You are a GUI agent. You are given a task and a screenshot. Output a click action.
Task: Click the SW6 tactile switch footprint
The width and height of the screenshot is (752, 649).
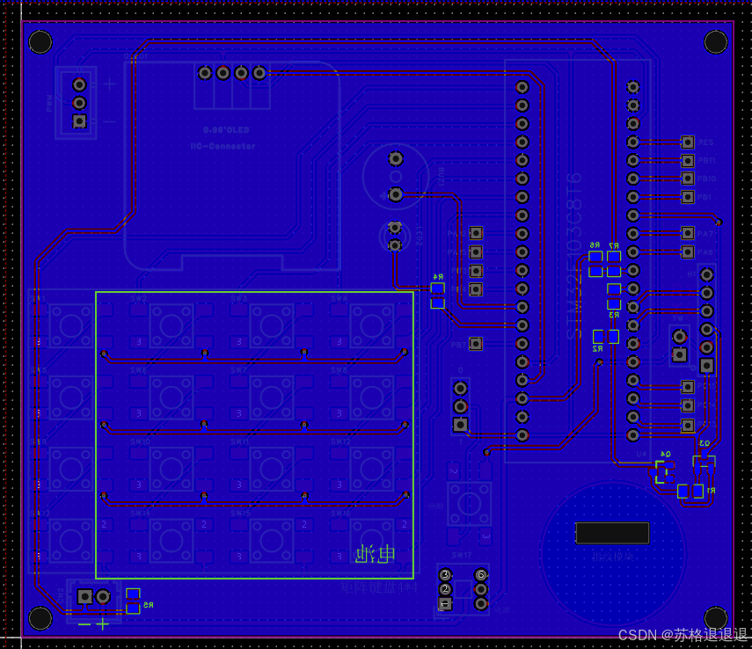(172, 397)
